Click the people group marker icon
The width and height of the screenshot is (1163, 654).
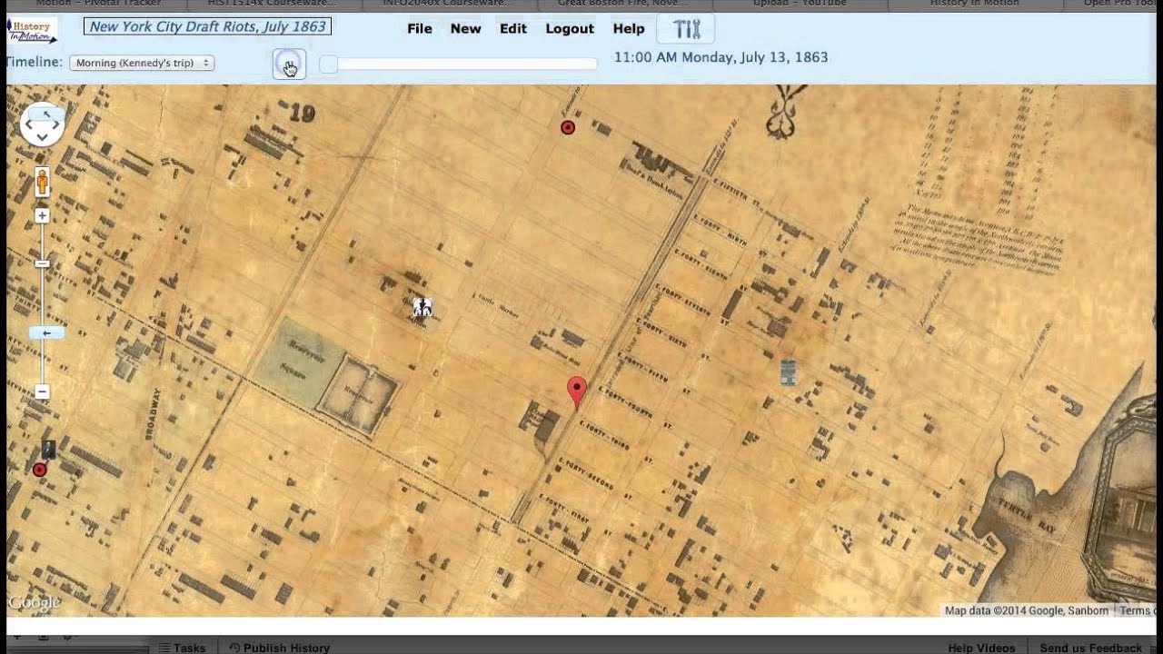point(422,308)
